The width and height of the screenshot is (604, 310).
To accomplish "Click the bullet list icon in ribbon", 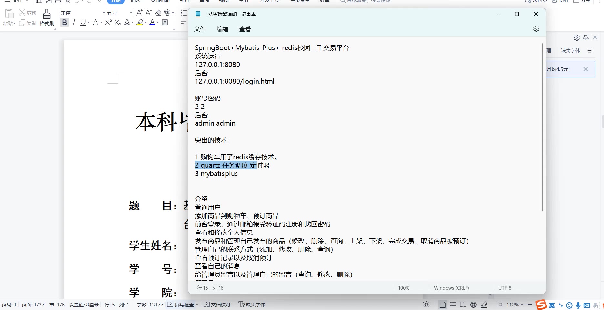I will [184, 13].
